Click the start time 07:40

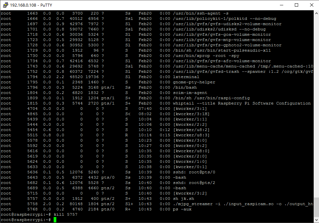pos(145,109)
